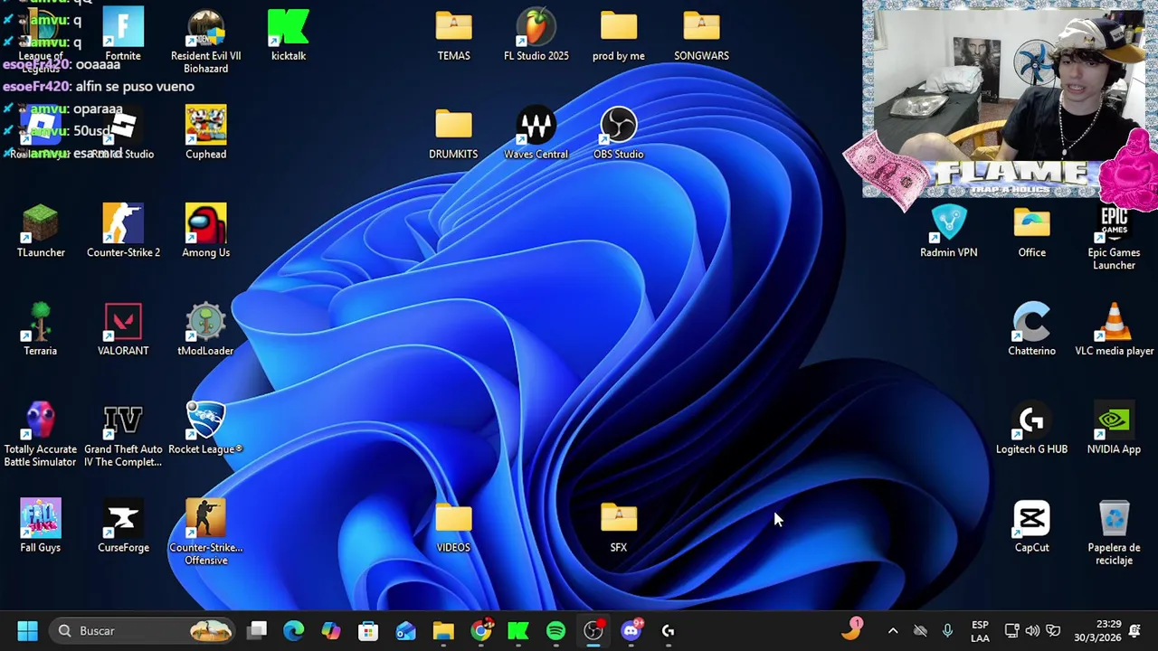1158x651 pixels.
Task: Open the volume control in tray
Action: tap(1032, 631)
